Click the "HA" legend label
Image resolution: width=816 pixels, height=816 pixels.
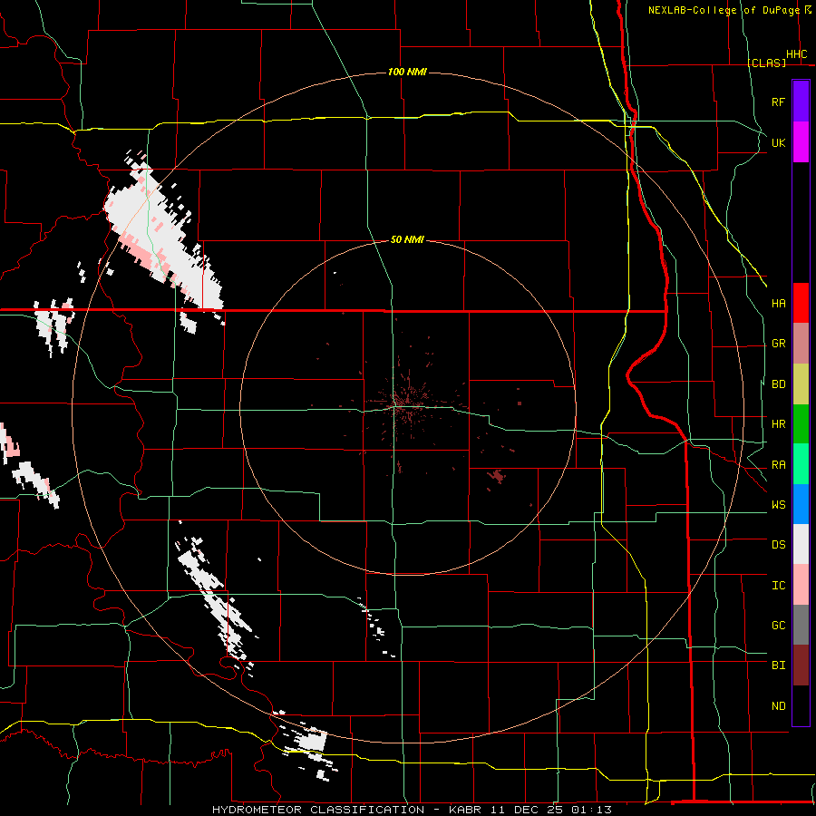point(778,303)
